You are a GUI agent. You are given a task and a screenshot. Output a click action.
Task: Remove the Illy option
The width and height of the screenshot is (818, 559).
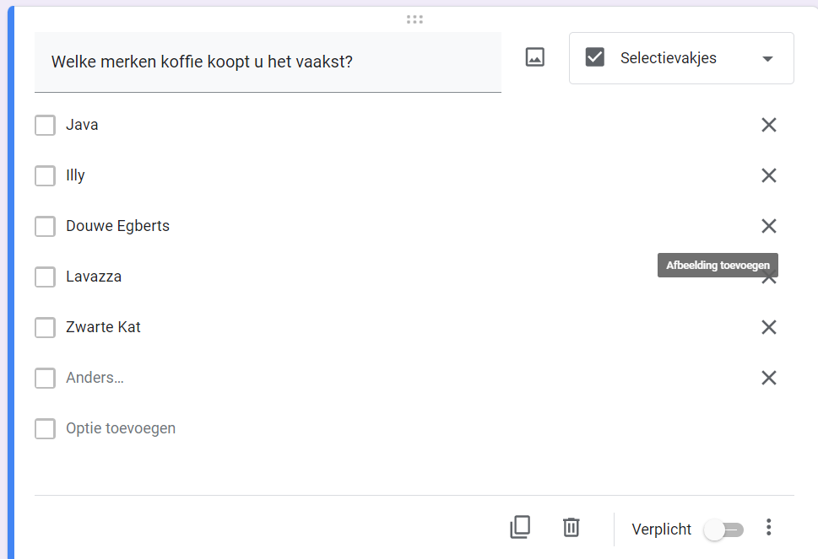click(769, 175)
